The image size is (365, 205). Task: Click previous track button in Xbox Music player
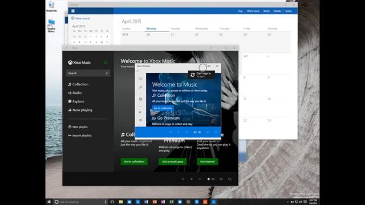(x=183, y=179)
